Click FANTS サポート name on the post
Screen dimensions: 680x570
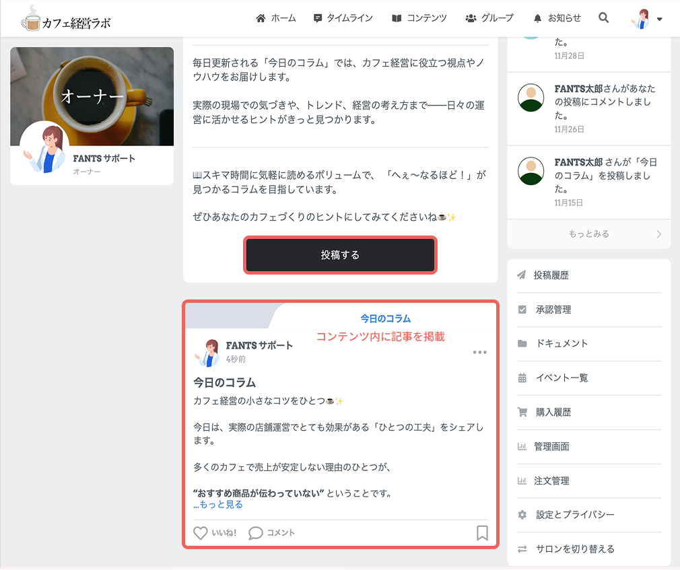(x=259, y=345)
